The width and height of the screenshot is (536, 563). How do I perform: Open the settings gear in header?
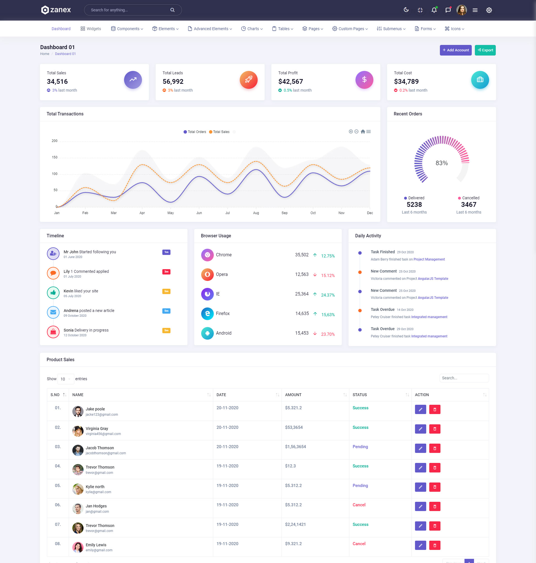coord(489,10)
